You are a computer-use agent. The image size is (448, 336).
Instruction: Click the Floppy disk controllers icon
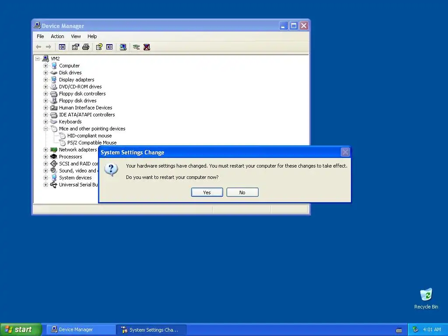[x=54, y=94]
